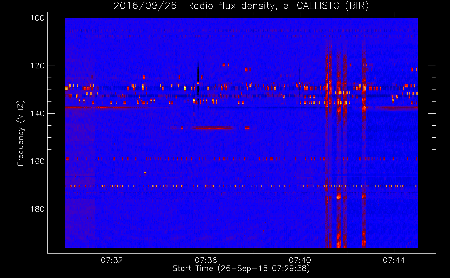Click the 07:40 time tick label
450x278 pixels.
(300, 260)
